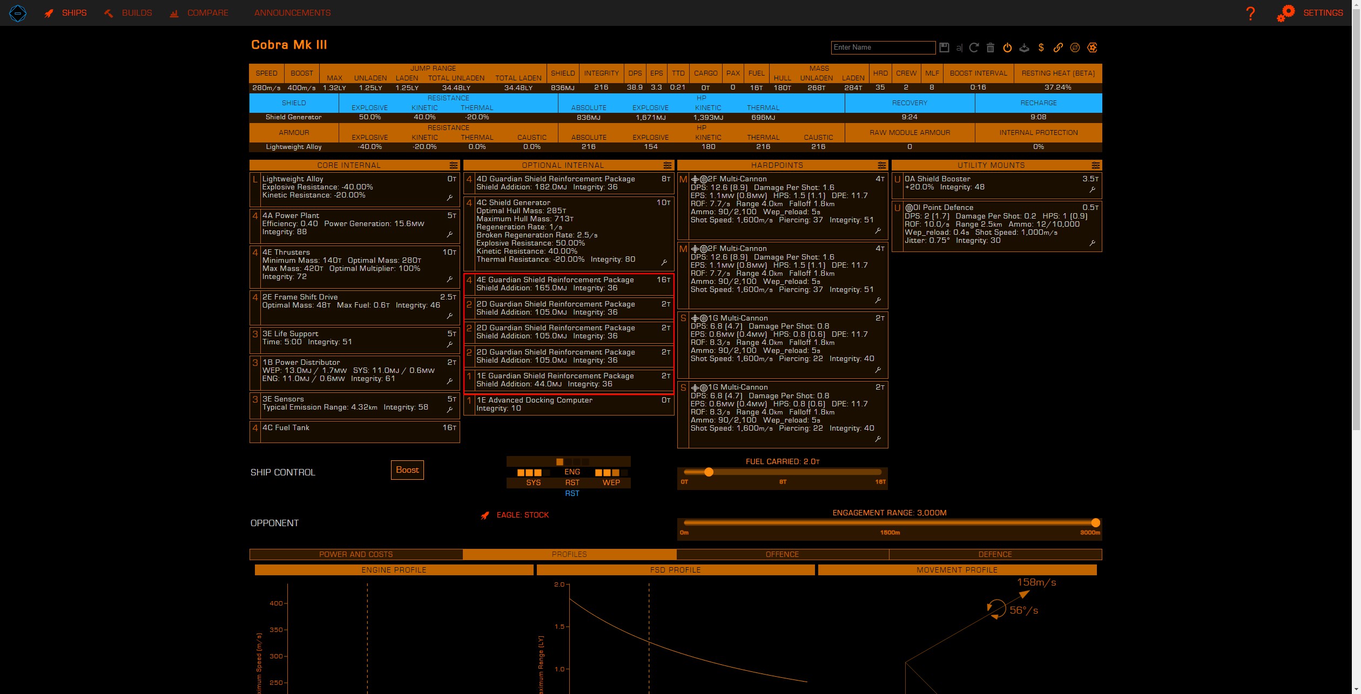Screen dimensions: 1361x694
Task: Open Utility Mounts section settings icon
Action: pos(1095,165)
